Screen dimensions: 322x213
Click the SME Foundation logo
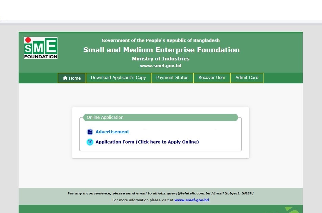point(41,48)
